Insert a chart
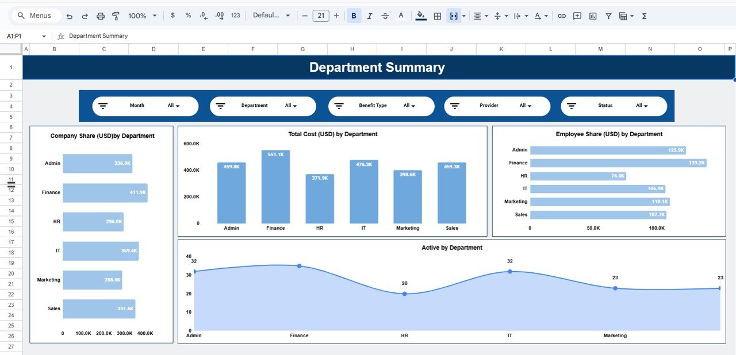Screen dimensions: 736x355 click(592, 16)
